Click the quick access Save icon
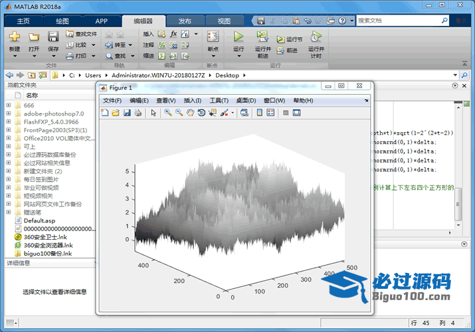The image size is (475, 332). (x=261, y=21)
